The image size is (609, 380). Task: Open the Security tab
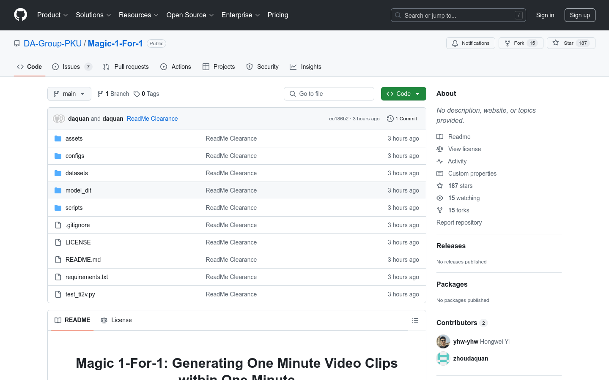tap(263, 67)
